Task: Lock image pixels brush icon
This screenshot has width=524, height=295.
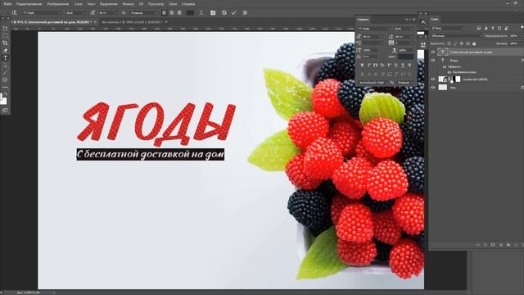Action: 455,43
